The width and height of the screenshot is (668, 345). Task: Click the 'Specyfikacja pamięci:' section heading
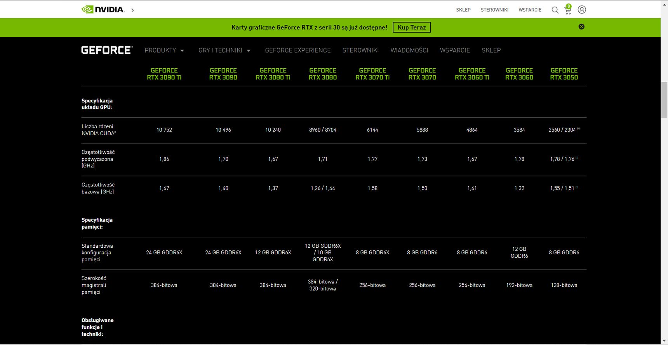[x=97, y=223]
